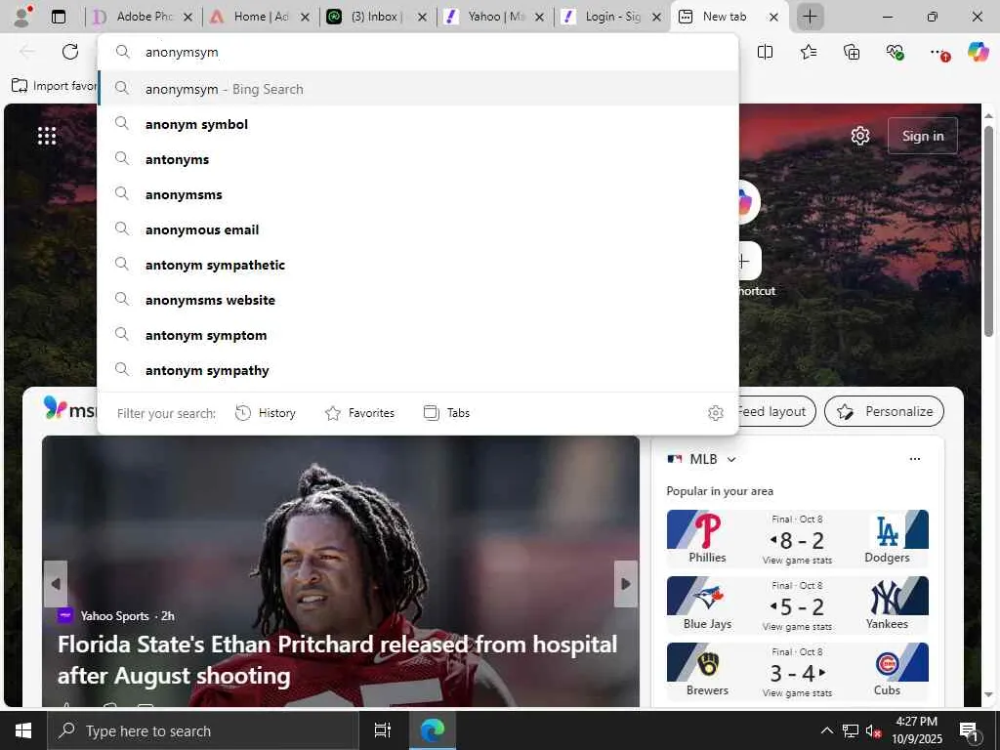
Task: Open Settings and more ellipsis menu
Action: [x=938, y=52]
